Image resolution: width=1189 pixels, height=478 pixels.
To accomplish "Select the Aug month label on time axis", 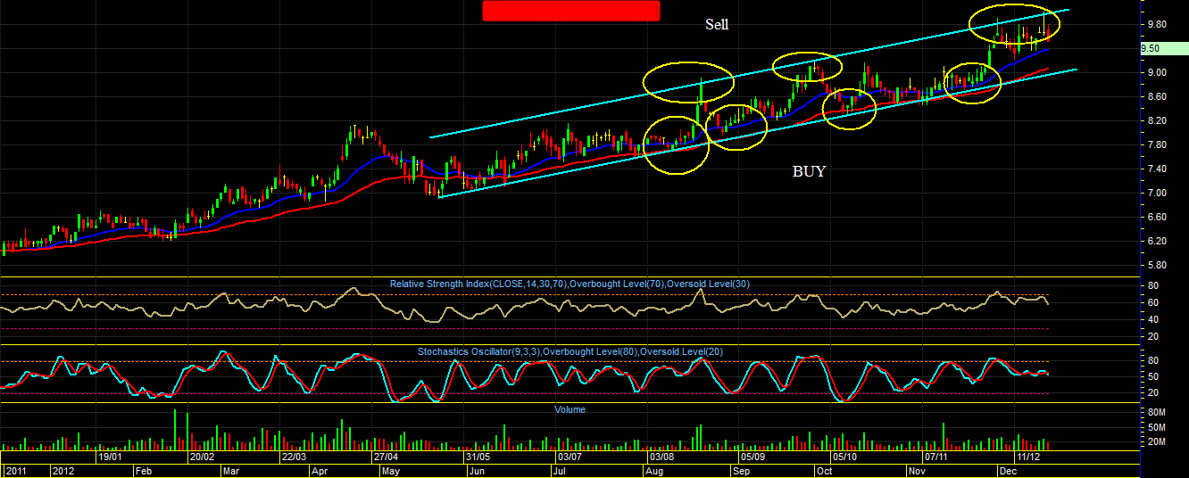I will 654,470.
